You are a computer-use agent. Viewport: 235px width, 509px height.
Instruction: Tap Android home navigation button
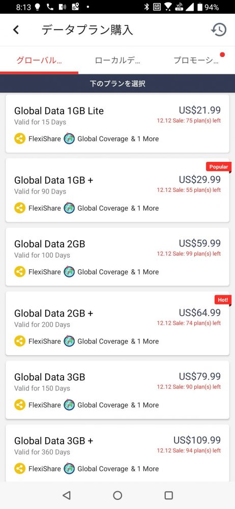point(118,495)
